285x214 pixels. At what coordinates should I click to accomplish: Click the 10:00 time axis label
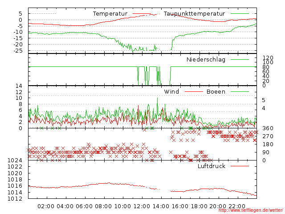click(122, 206)
